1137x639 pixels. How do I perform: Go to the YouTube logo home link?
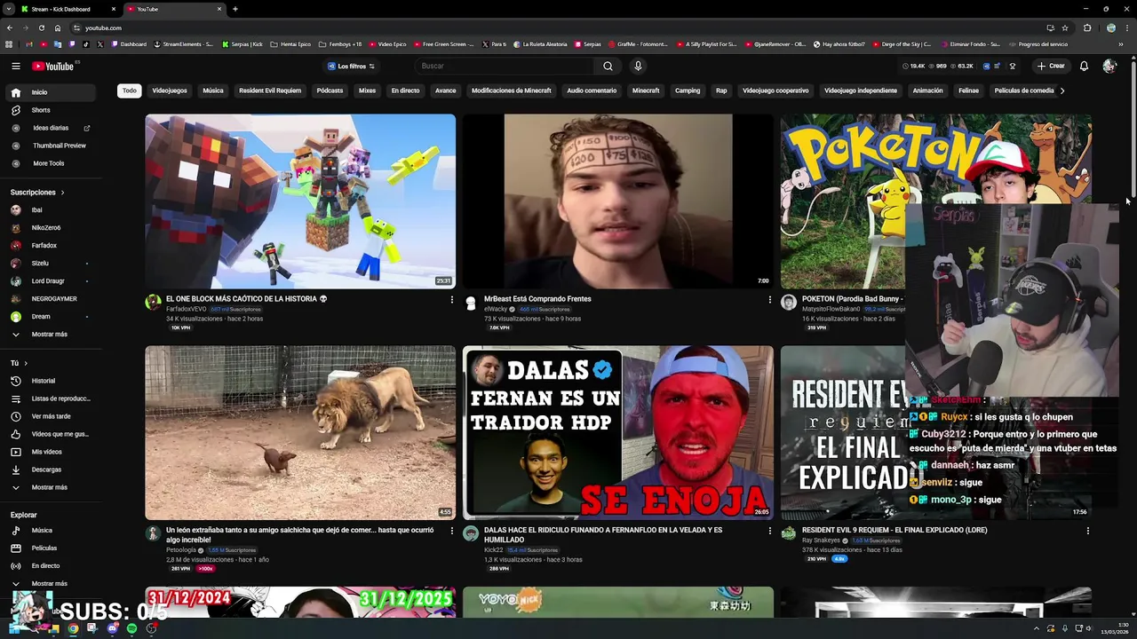click(53, 66)
